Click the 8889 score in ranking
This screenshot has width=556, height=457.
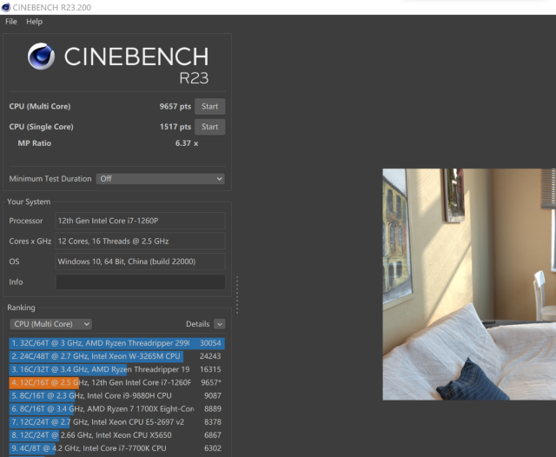click(212, 409)
